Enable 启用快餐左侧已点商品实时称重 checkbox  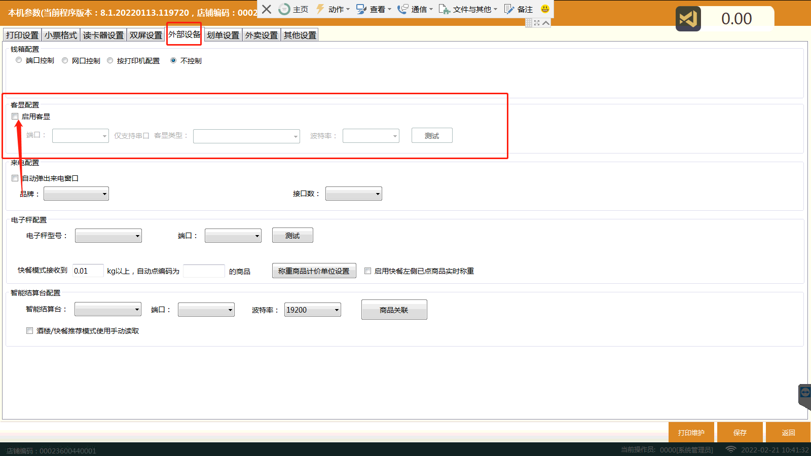coord(368,271)
